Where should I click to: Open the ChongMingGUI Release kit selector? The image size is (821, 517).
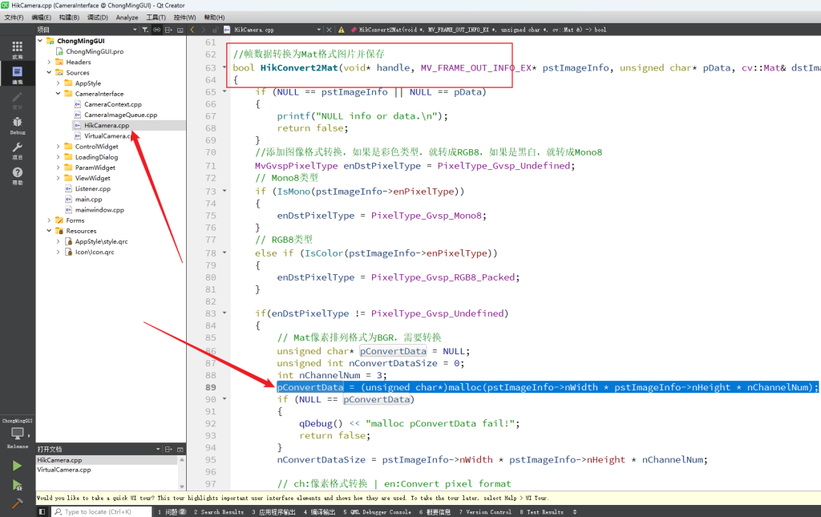(x=17, y=434)
